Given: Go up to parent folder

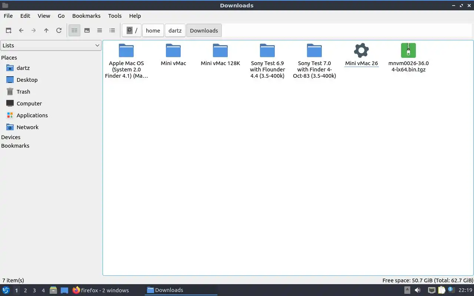Looking at the screenshot, I should pos(46,31).
